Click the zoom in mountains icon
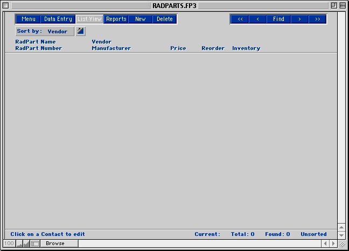 [x=26, y=243]
